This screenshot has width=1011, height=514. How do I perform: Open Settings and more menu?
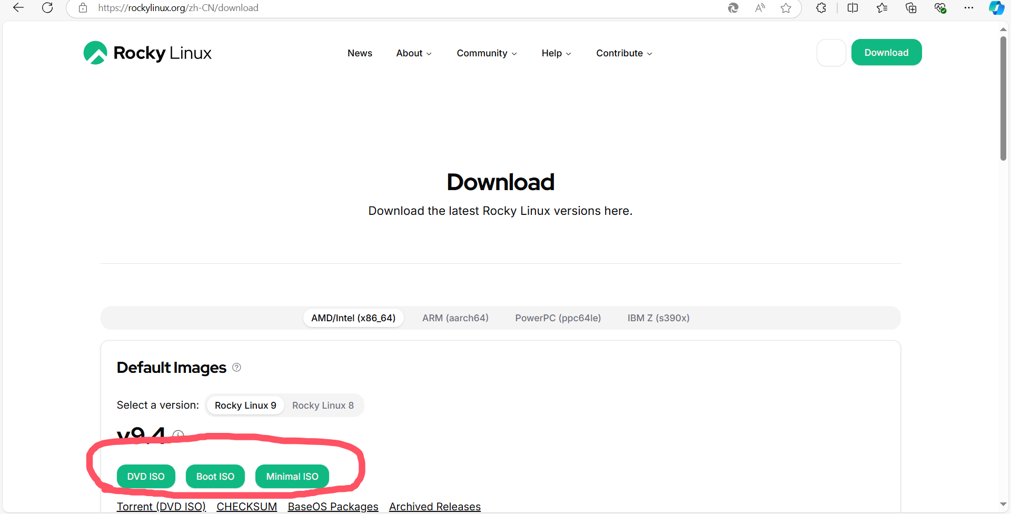[x=969, y=8]
